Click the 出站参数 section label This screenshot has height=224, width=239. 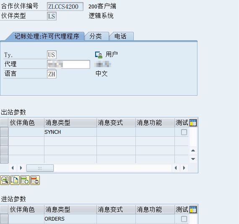pos(13,112)
